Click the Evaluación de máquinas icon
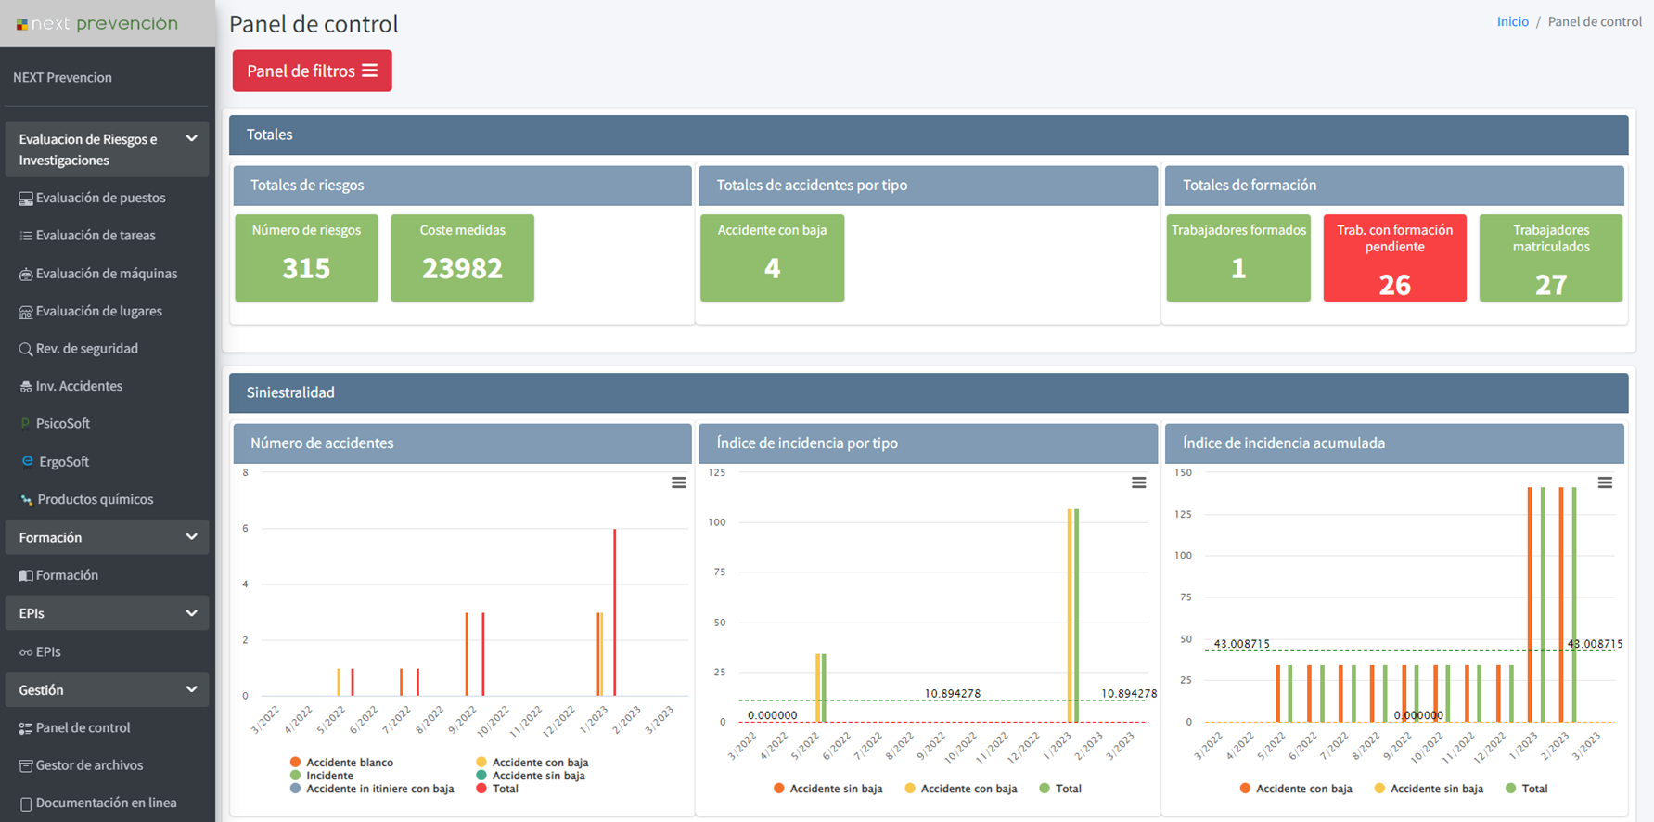 [x=26, y=275]
